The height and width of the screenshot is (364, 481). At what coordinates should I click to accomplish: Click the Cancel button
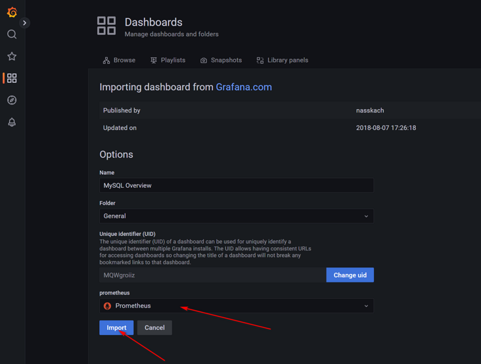click(x=154, y=327)
